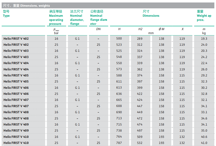Select weight value 40.6

pyautogui.click(x=204, y=137)
